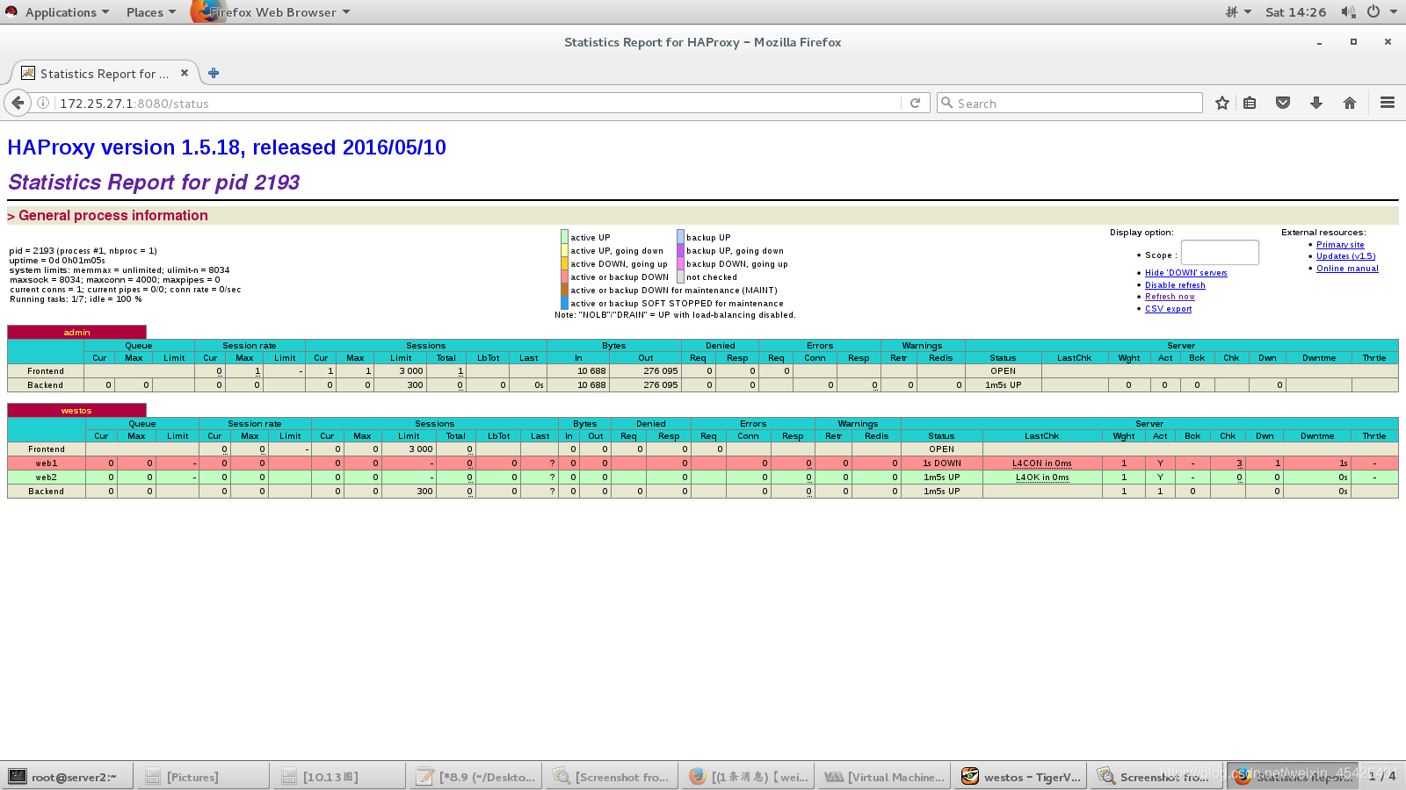Image resolution: width=1406 pixels, height=790 pixels.
Task: Open the Firefox hamburger menu
Action: [1388, 103]
